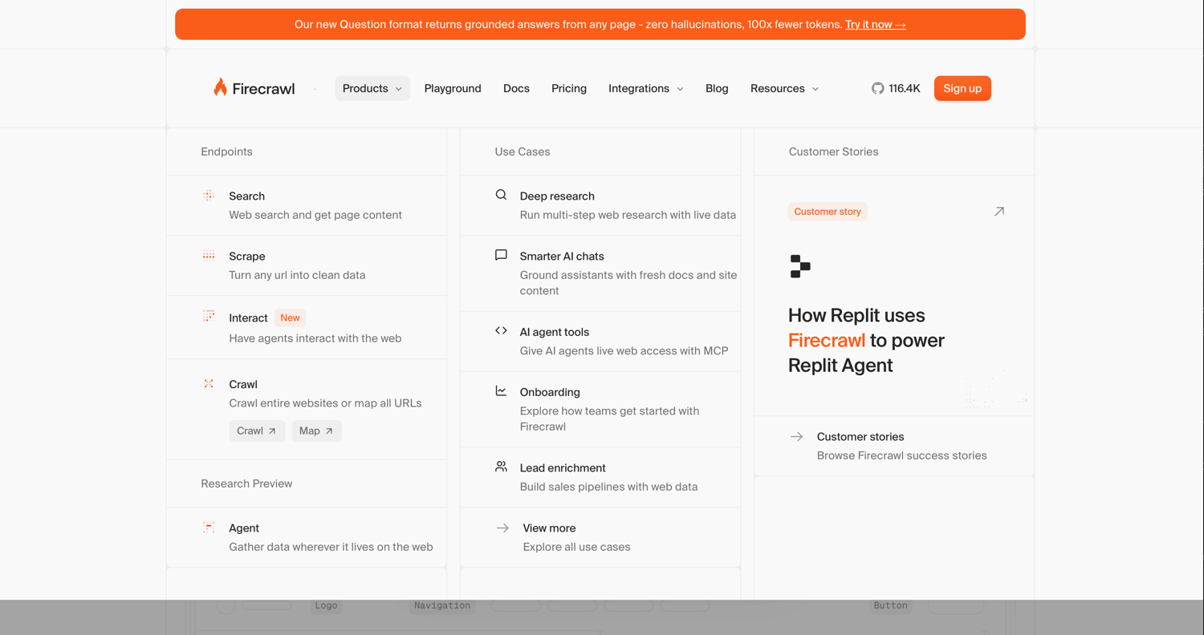Open the Pricing page
1204x635 pixels.
569,88
